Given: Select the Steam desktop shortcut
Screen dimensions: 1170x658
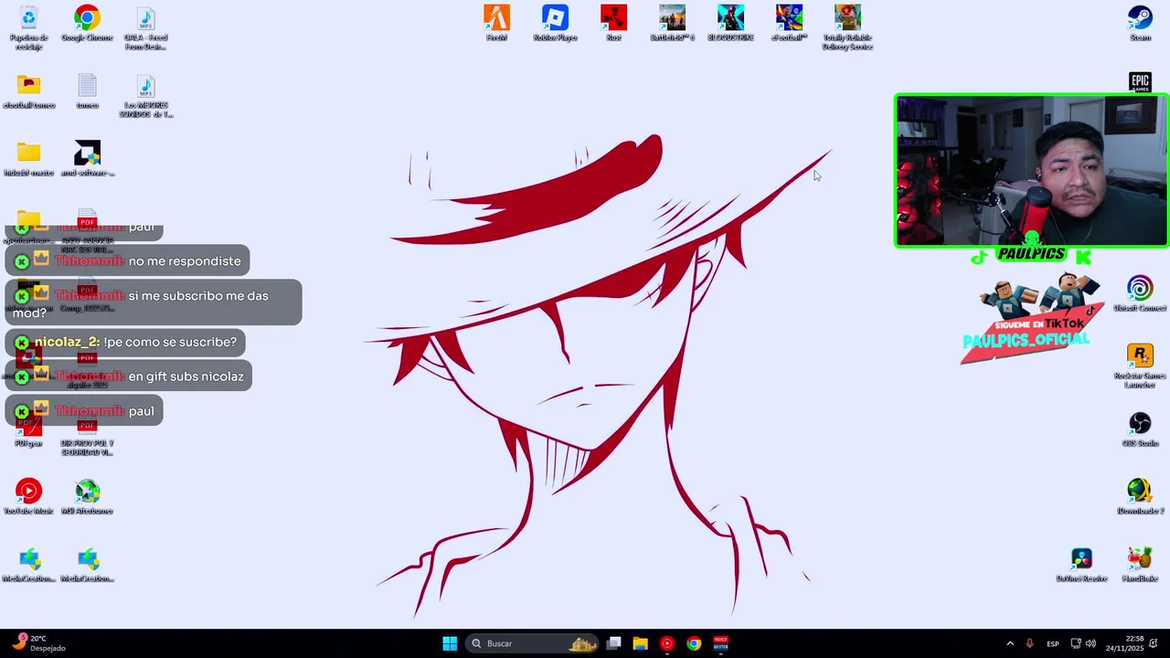Looking at the screenshot, I should click(1140, 24).
